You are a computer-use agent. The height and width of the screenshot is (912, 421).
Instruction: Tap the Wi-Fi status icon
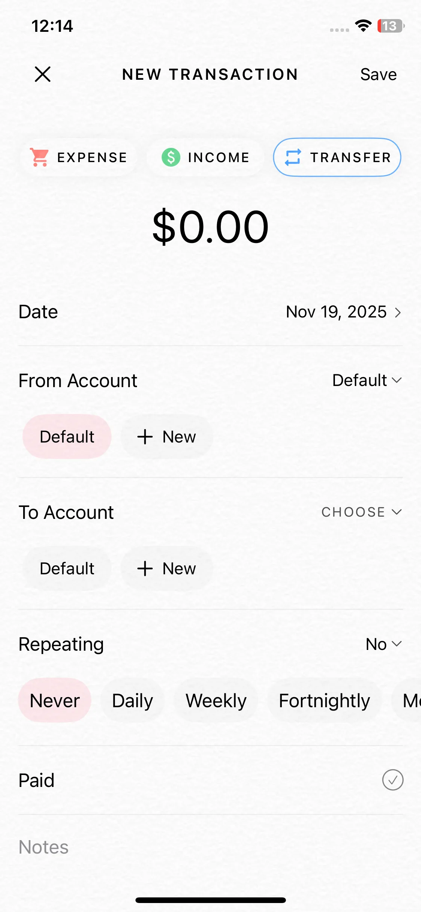click(x=363, y=26)
